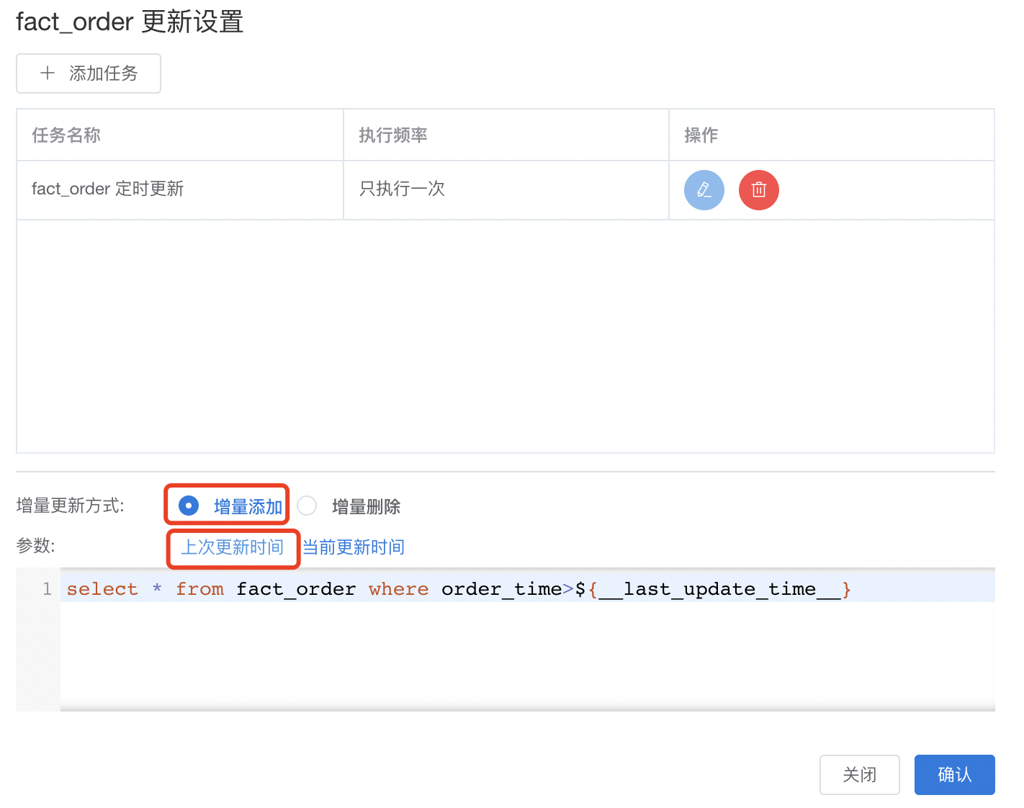Viewport: 1024px width, 808px height.
Task: Click line number 1 in editor gutter
Action: click(47, 589)
